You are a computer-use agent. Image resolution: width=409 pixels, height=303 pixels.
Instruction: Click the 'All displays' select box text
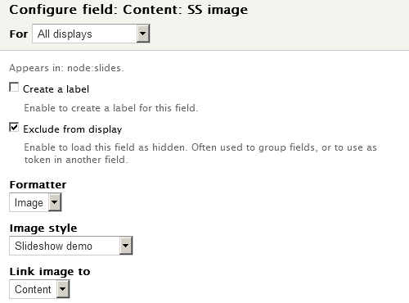65,34
